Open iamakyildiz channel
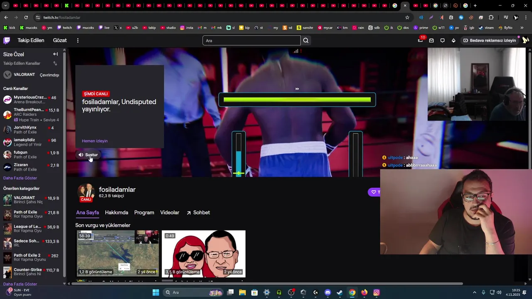 point(31,142)
